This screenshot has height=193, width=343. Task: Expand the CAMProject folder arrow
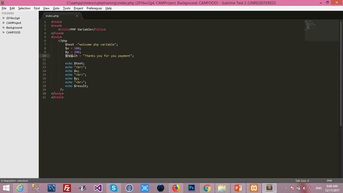click(4, 23)
